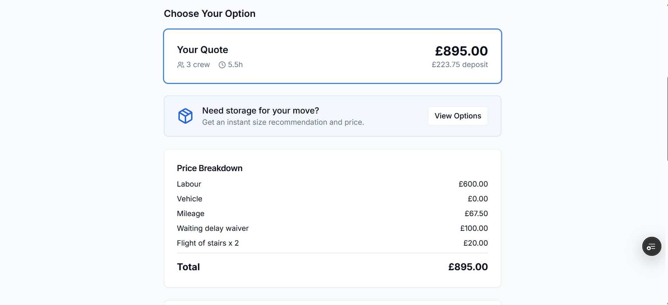Click the £895.00 price in Your Quote
The height and width of the screenshot is (305, 668).
pos(461,51)
